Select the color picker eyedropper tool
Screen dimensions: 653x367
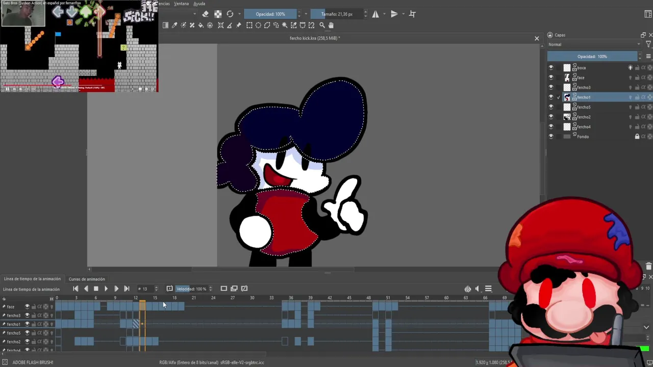[x=174, y=25]
